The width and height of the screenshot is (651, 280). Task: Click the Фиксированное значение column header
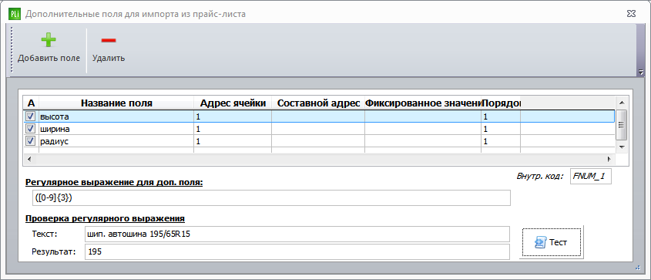[423, 103]
